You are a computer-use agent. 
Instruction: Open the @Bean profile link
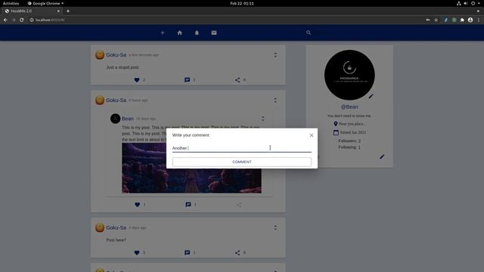(x=349, y=107)
